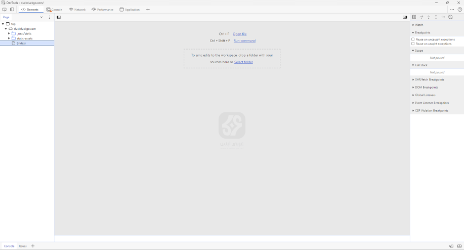Switch to the Performance tab

103,10
